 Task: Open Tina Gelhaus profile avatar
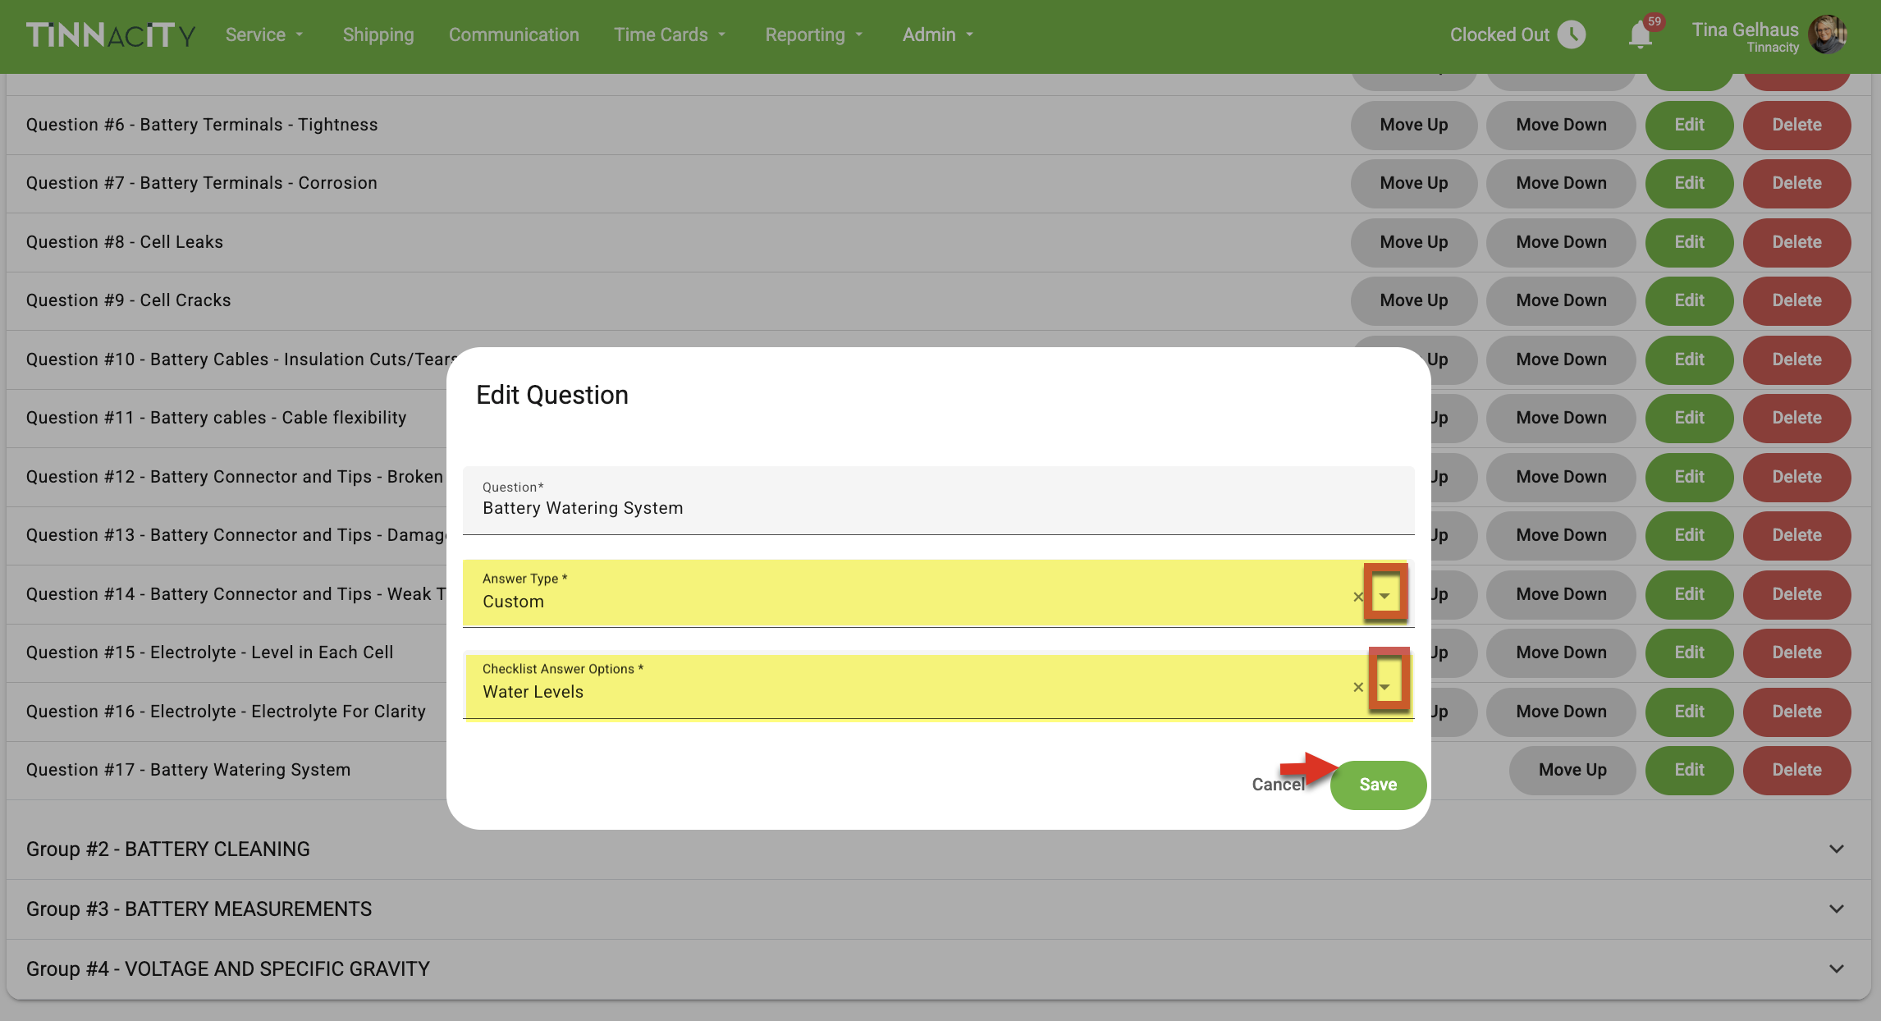[x=1828, y=34]
